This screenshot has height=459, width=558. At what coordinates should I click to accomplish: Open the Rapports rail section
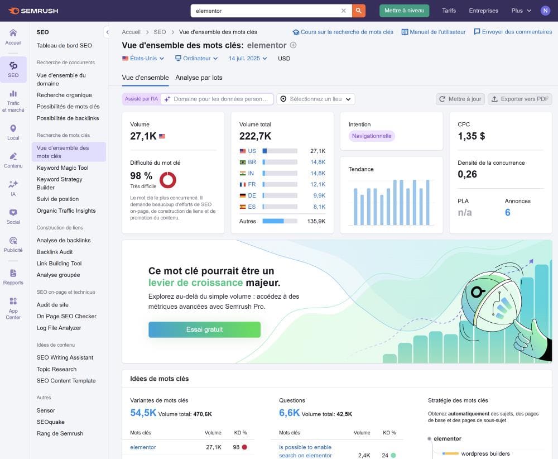13,277
